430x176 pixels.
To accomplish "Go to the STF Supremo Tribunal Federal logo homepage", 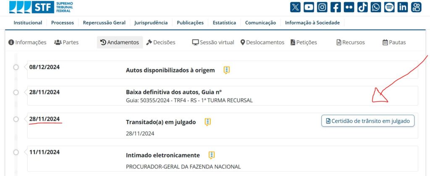I will [x=41, y=7].
